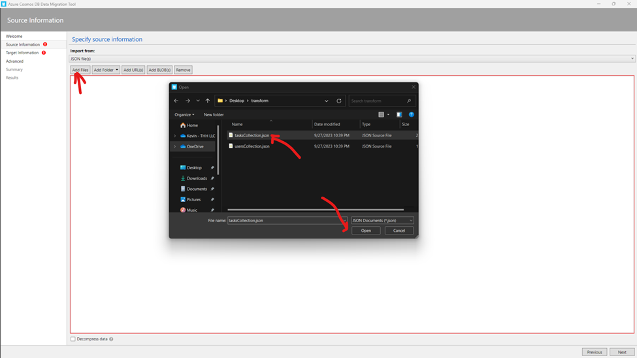Select Documents in the navigation pane
The height and width of the screenshot is (358, 637).
coord(197,189)
